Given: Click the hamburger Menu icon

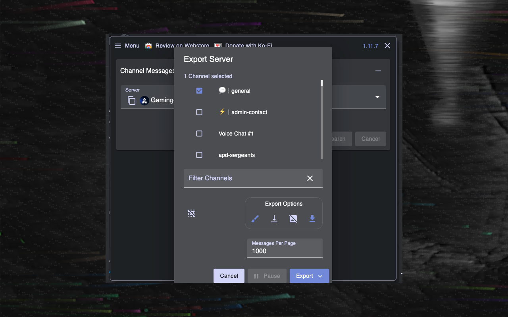Looking at the screenshot, I should pyautogui.click(x=118, y=46).
